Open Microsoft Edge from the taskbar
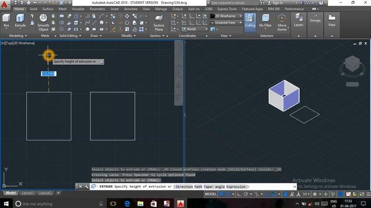The image size is (371, 208). click(127, 203)
